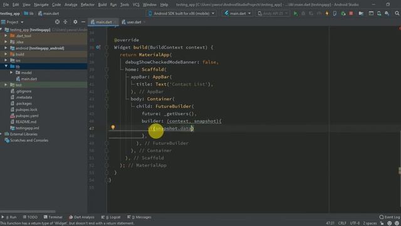The height and width of the screenshot is (226, 401).
Task: Expand the .idea folder
Action: point(6,42)
